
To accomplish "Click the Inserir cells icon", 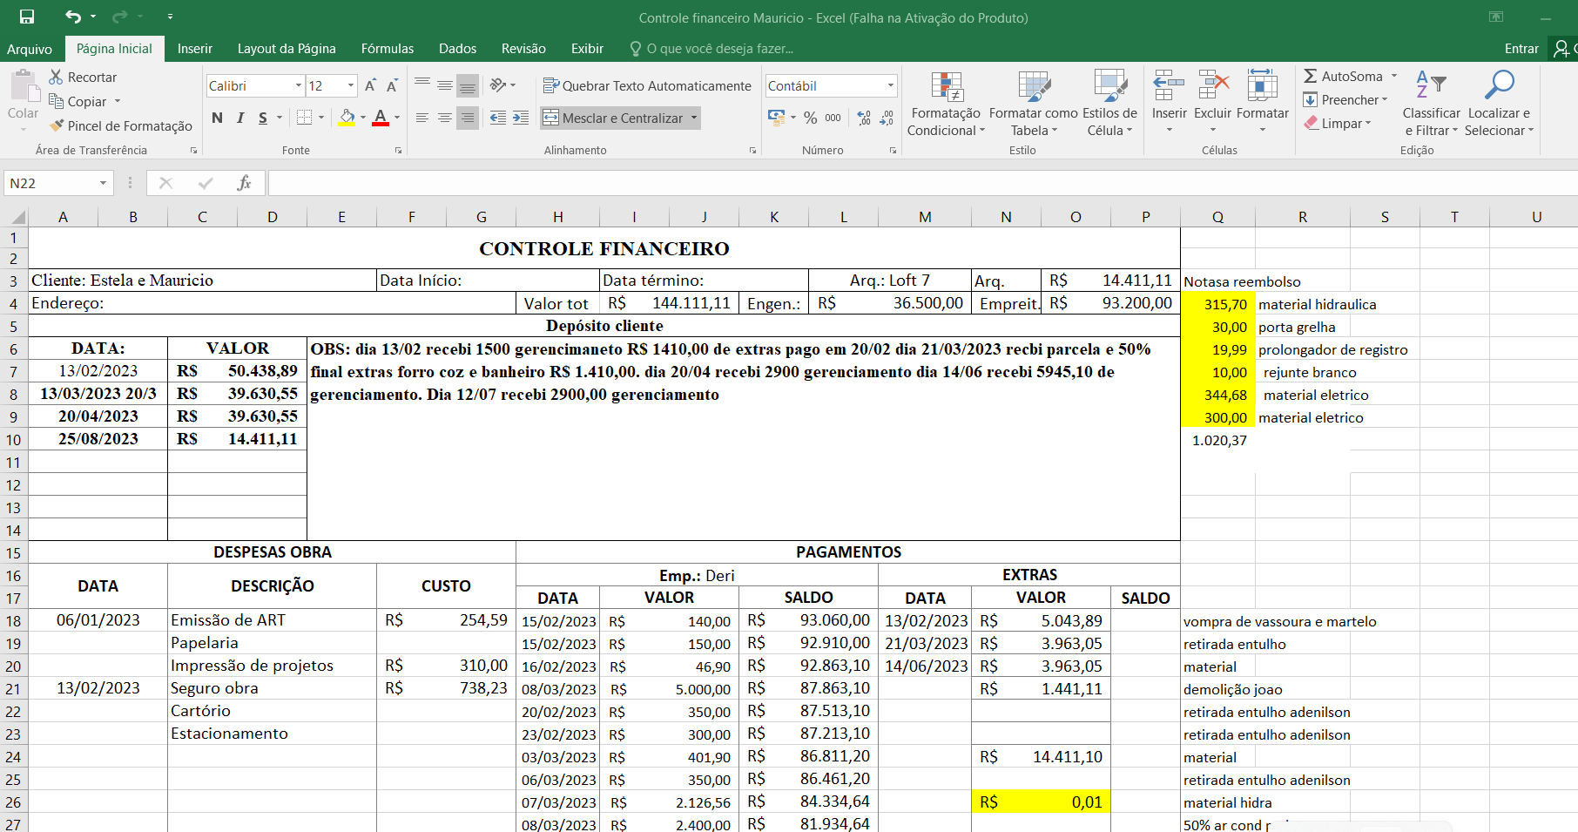I will click(1169, 85).
